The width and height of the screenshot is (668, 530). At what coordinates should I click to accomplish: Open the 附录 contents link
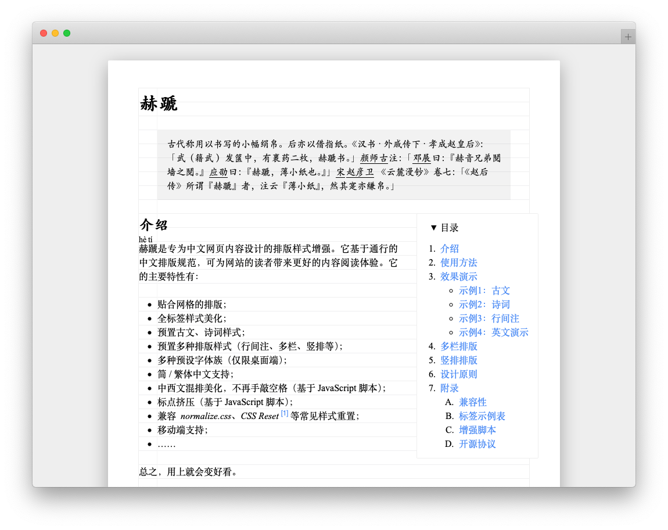click(x=450, y=388)
